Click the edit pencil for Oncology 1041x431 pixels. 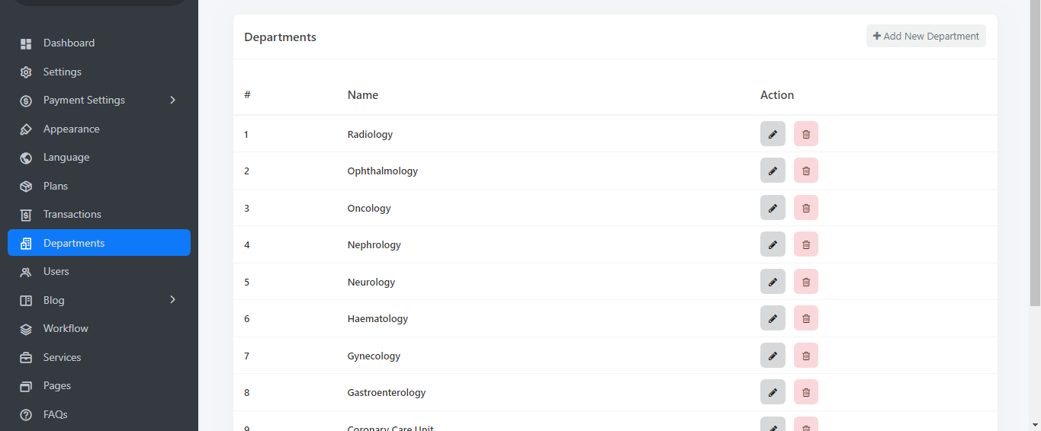point(773,208)
